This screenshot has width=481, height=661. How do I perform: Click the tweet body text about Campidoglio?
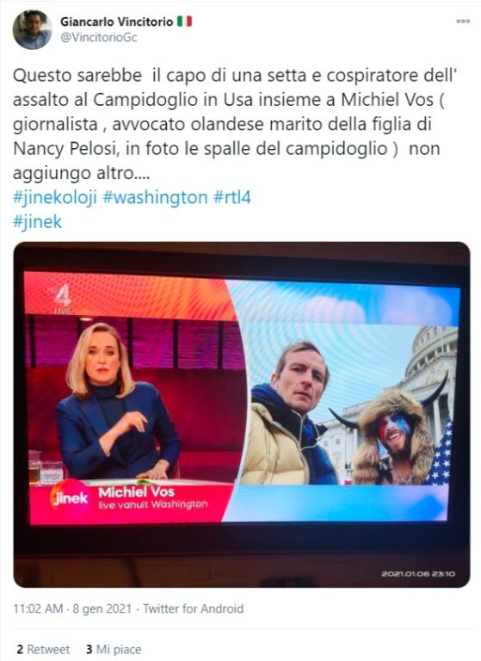[x=235, y=124]
